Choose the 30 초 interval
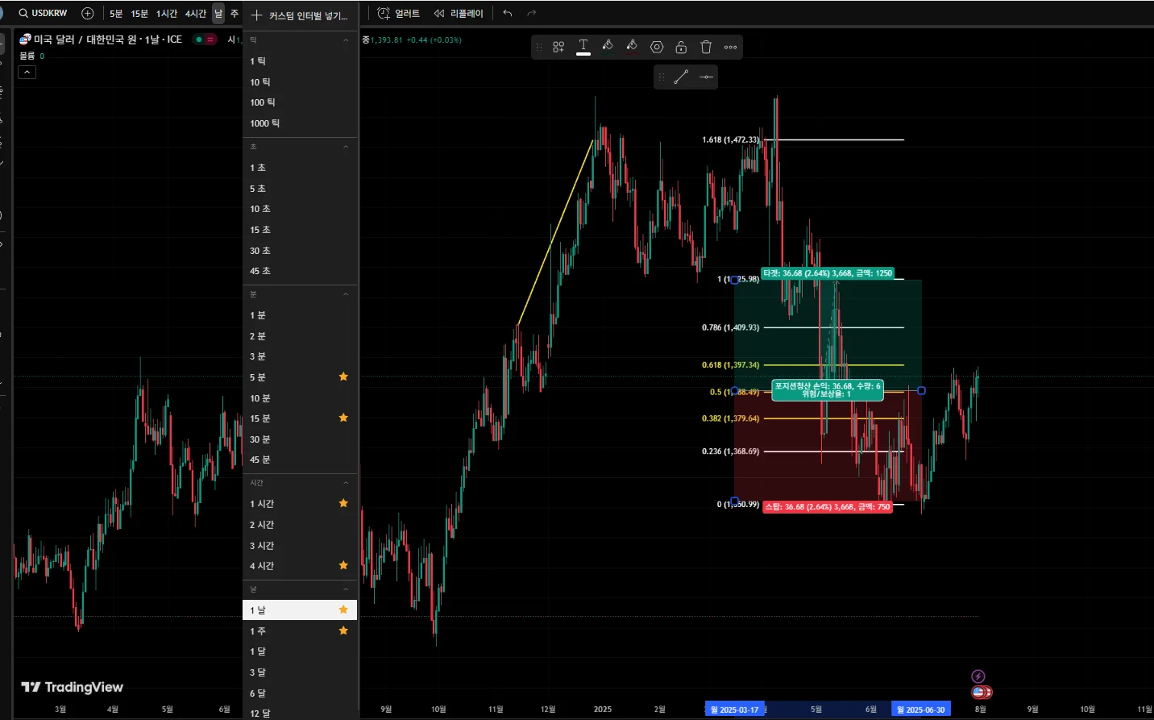 pyautogui.click(x=300, y=251)
